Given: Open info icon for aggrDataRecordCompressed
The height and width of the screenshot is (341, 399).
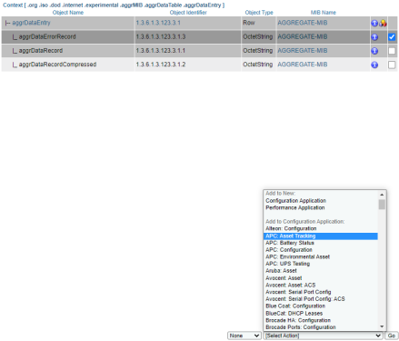Looking at the screenshot, I should pyautogui.click(x=374, y=65).
